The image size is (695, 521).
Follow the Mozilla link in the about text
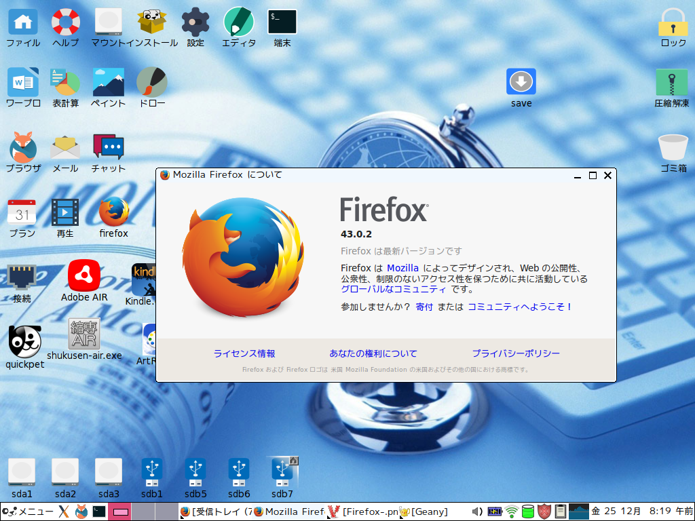(402, 268)
